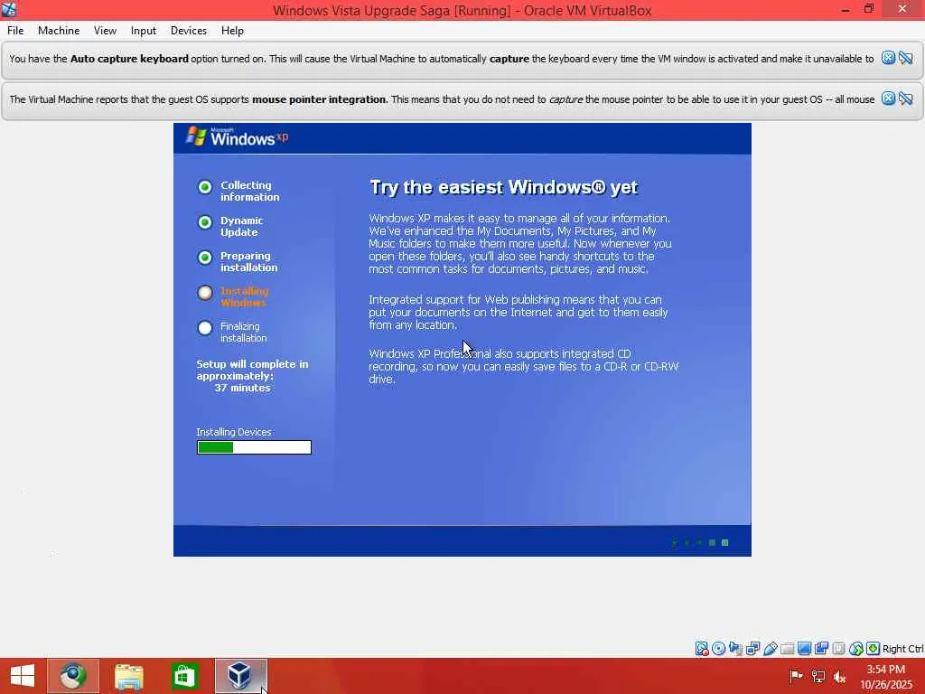Click the Installing Windows step indicator
Screen dimensions: 925x694
coord(205,293)
